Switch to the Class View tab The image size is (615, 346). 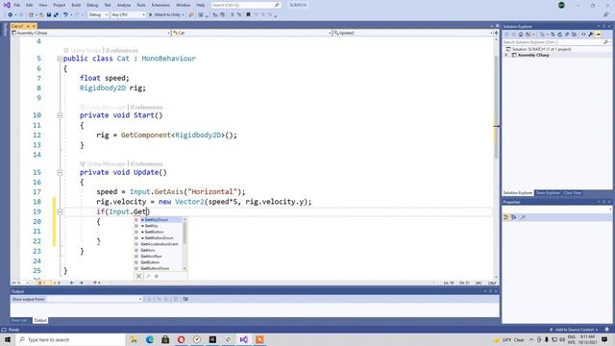pyautogui.click(x=573, y=193)
